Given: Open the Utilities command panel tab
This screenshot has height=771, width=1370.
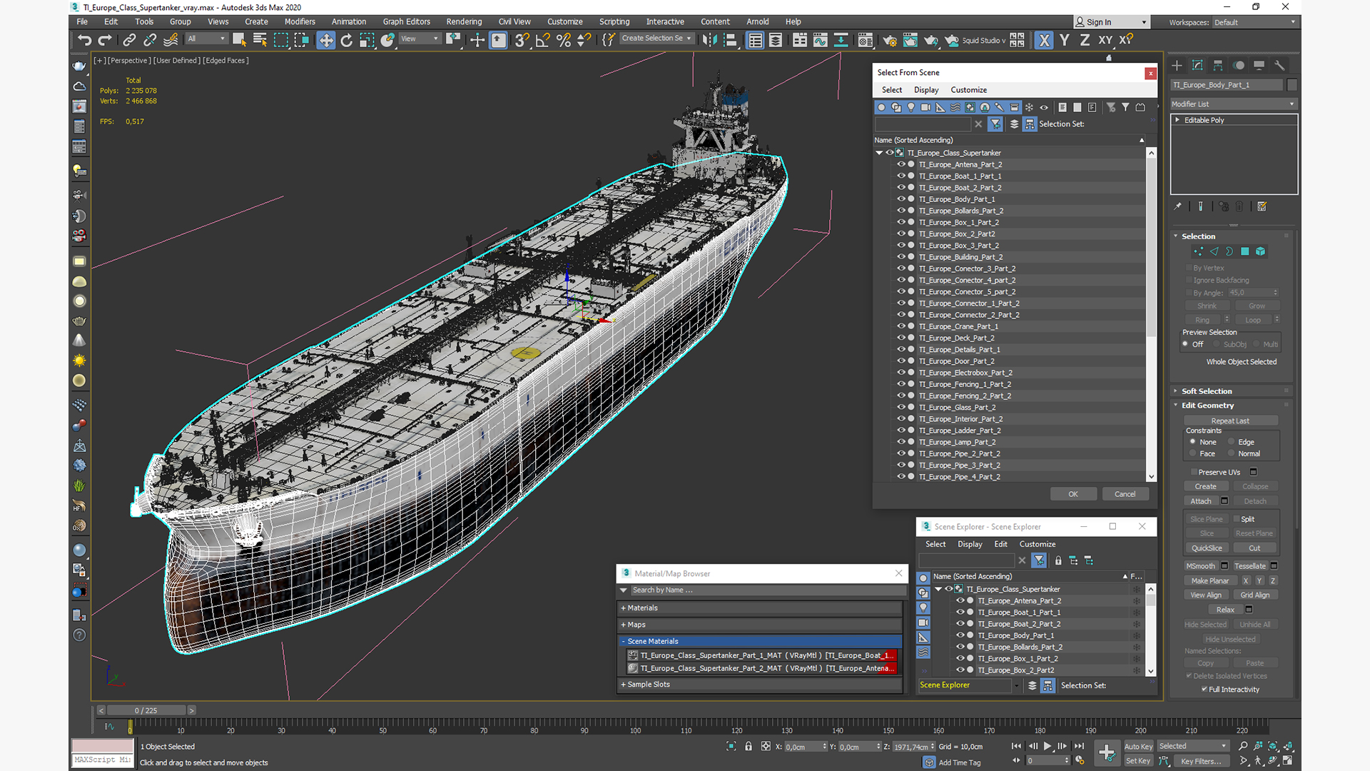Looking at the screenshot, I should click(1279, 65).
